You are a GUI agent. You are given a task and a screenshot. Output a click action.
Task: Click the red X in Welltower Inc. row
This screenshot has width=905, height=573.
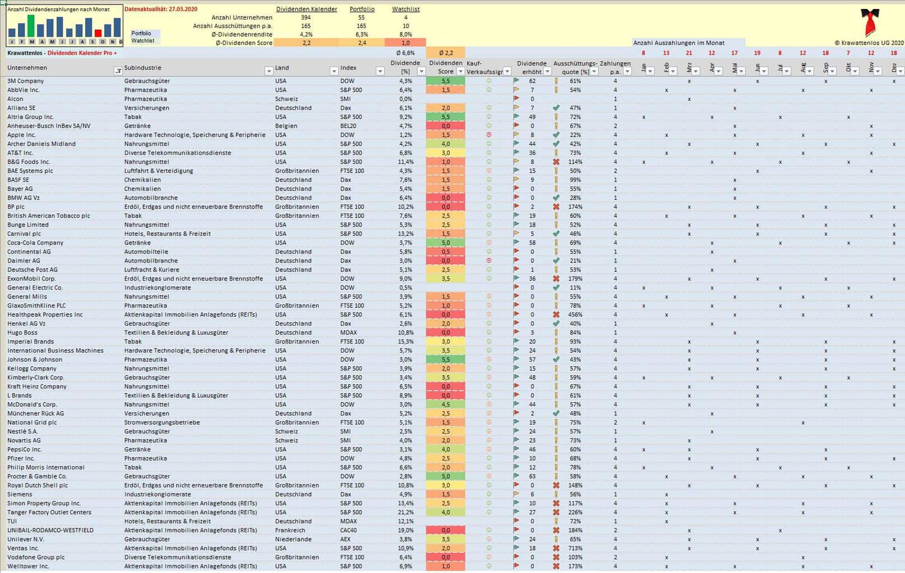(x=556, y=566)
